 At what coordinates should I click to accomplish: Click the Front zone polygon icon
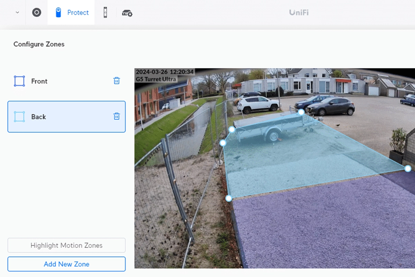[19, 81]
